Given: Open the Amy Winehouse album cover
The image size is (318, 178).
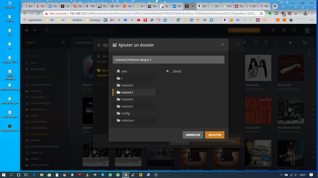Looking at the screenshot, I should pyautogui.click(x=291, y=153).
